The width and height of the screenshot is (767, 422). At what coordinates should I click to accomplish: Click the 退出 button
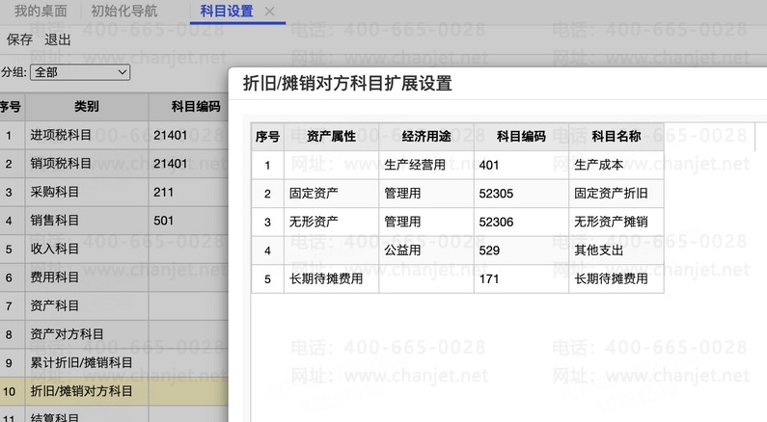[58, 40]
